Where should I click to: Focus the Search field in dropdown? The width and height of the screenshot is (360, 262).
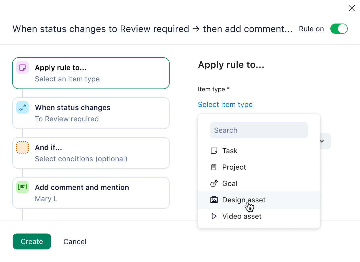[x=259, y=130]
